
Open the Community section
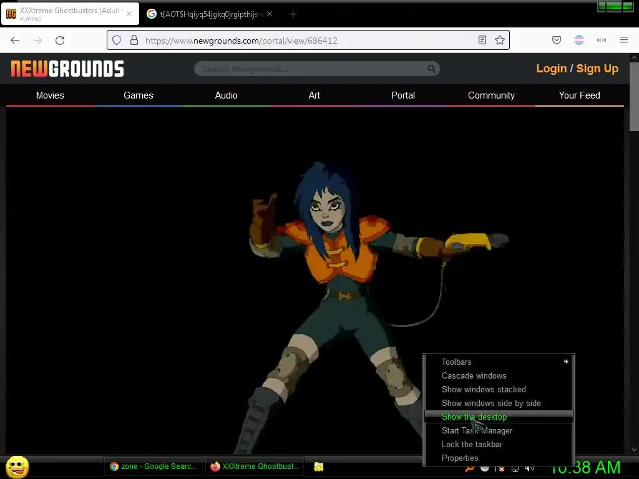491,95
